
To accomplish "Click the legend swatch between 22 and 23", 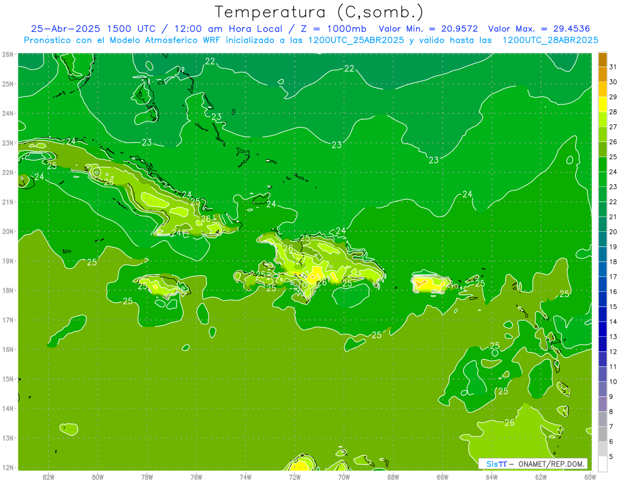I will (x=603, y=194).
